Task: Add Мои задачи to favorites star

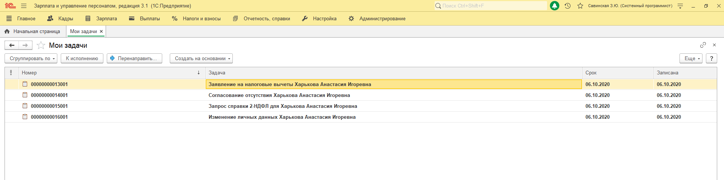Action: pos(41,45)
